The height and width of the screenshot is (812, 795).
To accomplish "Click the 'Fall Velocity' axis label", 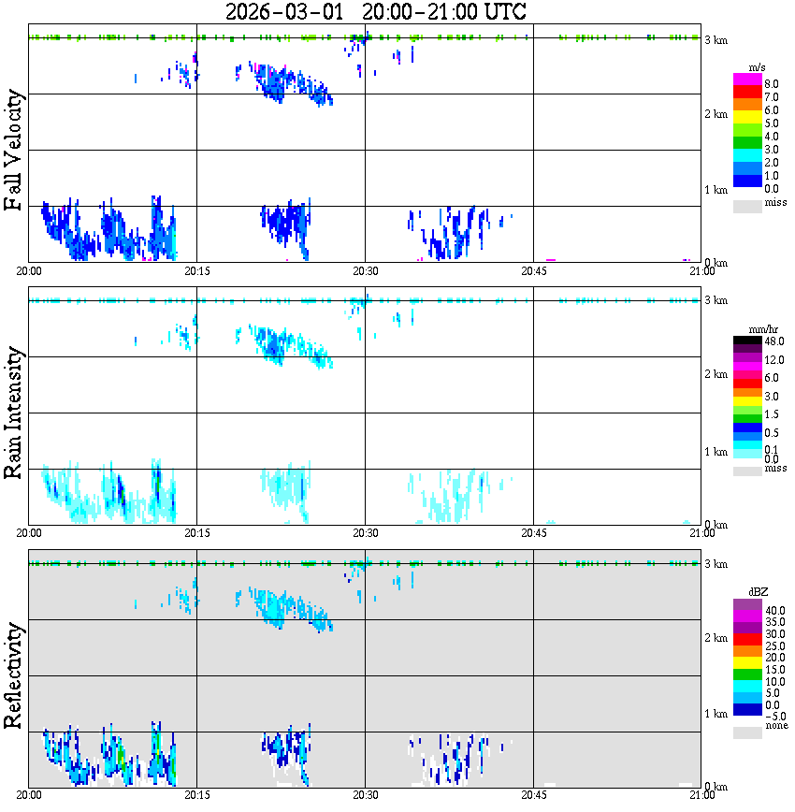I will (x=13, y=150).
